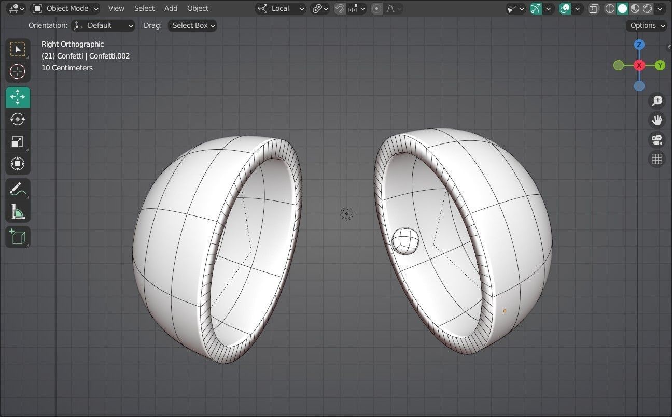Screen dimensions: 672x417
Task: Open the Object Mode dropdown
Action: click(x=65, y=8)
